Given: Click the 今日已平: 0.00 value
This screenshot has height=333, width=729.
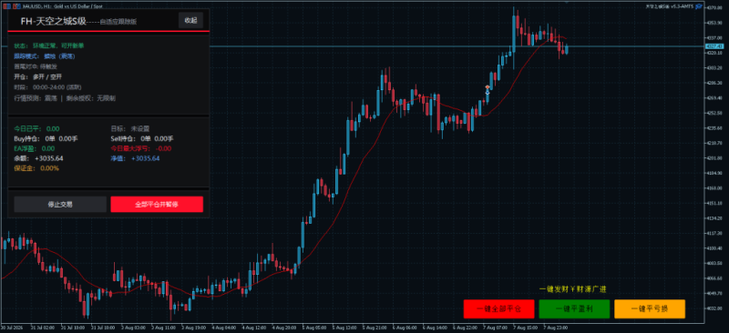Looking at the screenshot, I should click(36, 128).
